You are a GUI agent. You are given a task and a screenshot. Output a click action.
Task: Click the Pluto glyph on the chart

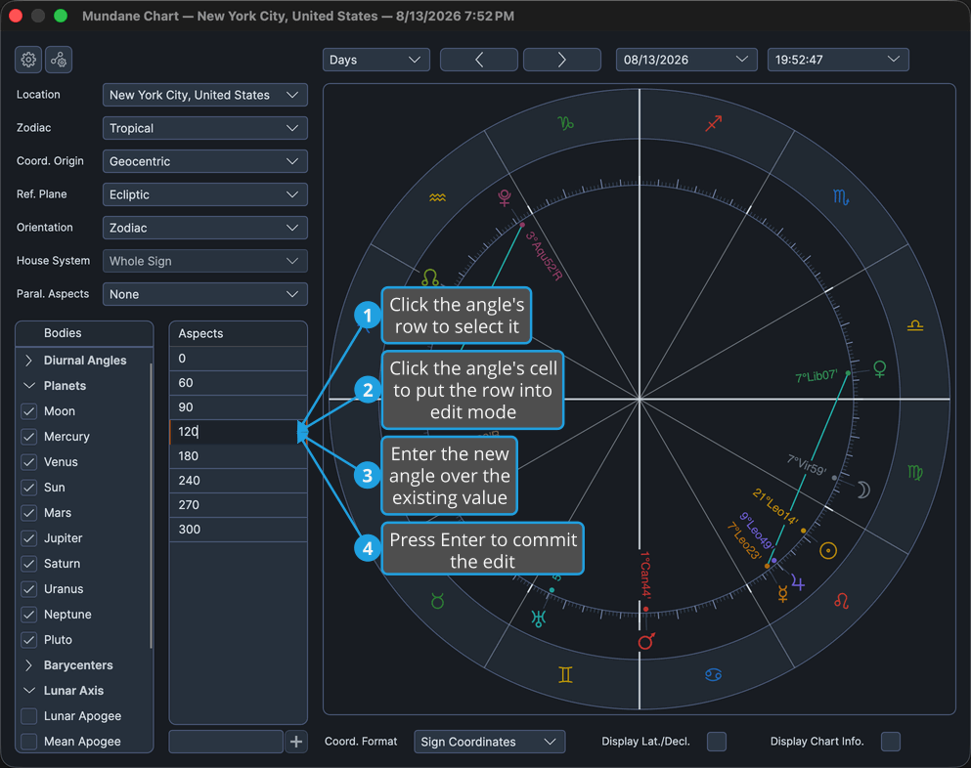505,197
